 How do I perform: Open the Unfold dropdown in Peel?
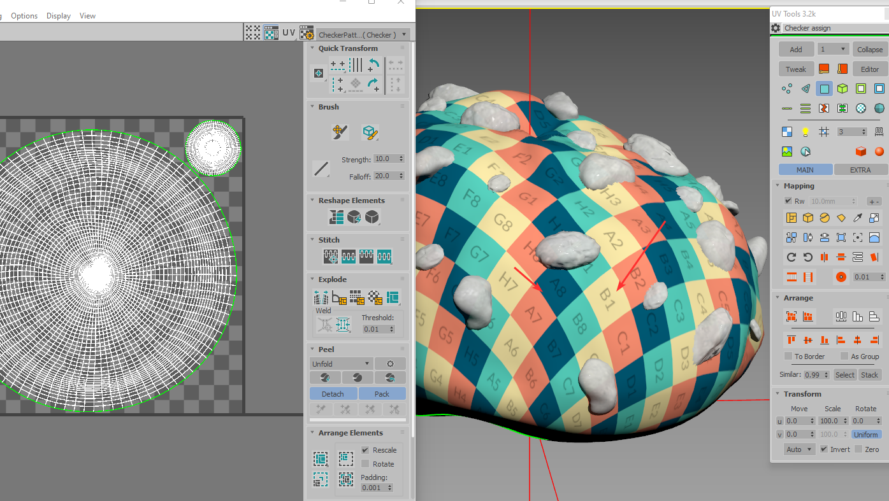click(341, 364)
